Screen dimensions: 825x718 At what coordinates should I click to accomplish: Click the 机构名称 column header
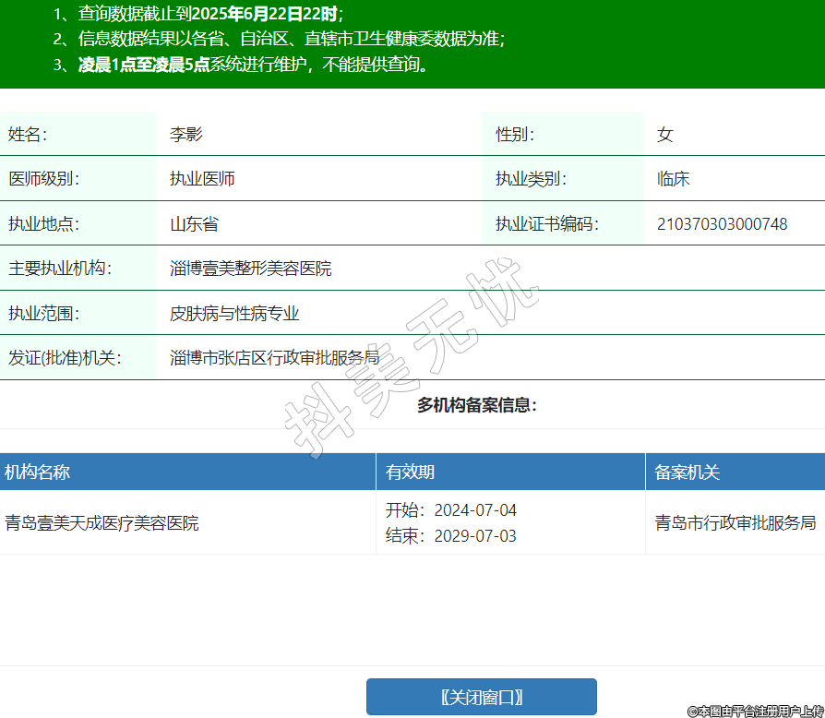point(37,473)
